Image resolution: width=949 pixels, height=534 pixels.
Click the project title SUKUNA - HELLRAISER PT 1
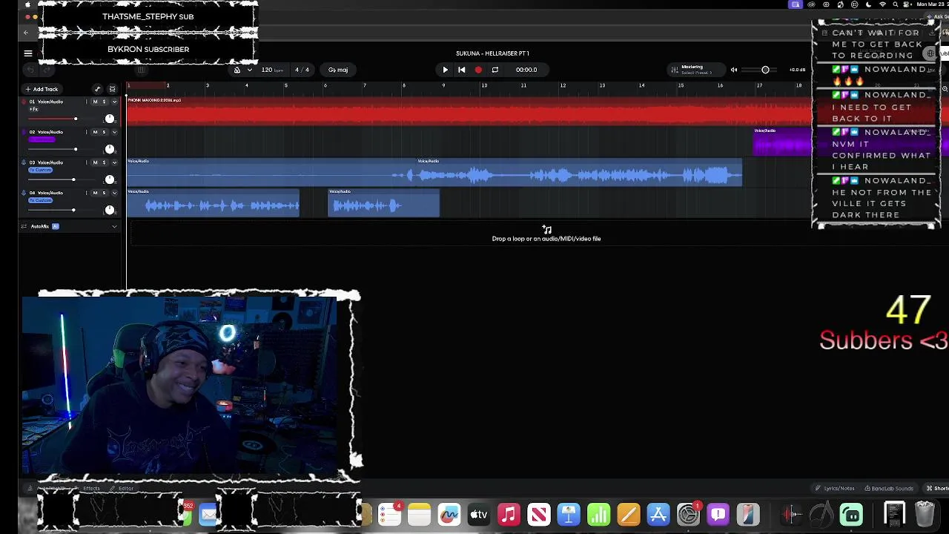[x=492, y=53]
